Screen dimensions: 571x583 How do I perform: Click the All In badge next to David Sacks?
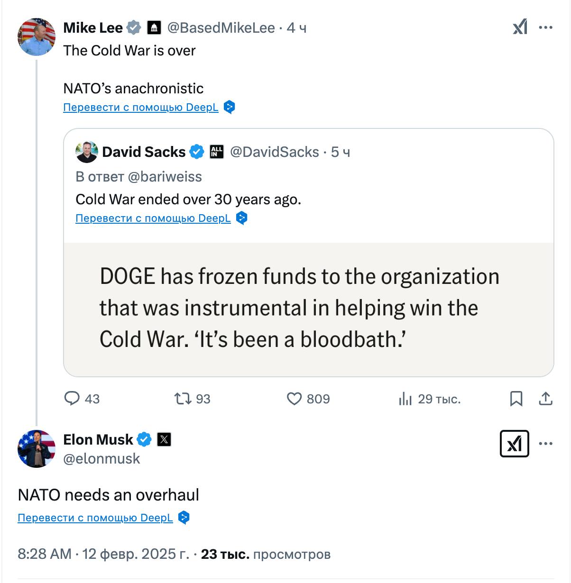[217, 152]
